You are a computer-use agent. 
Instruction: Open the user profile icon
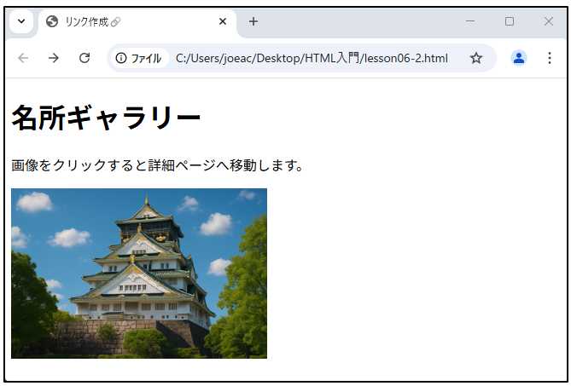(x=519, y=58)
